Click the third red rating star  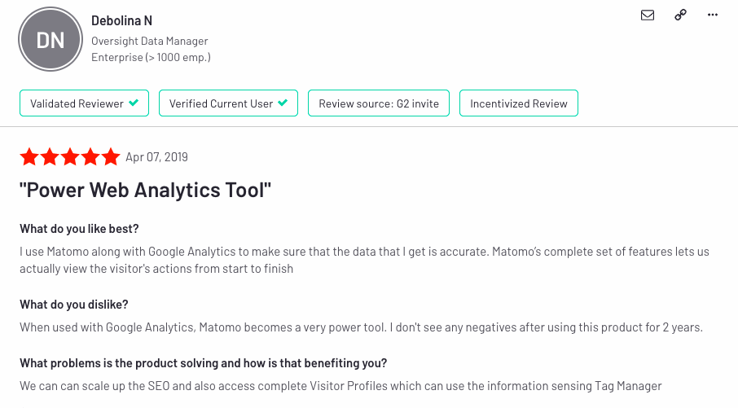coord(70,156)
